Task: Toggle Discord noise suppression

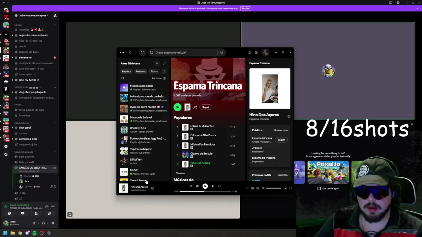Action: pos(47,206)
